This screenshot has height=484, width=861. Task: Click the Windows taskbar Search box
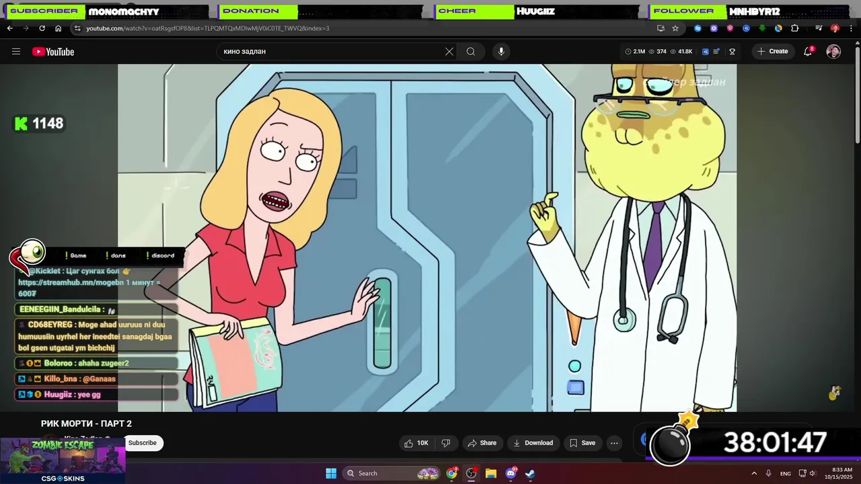(392, 473)
